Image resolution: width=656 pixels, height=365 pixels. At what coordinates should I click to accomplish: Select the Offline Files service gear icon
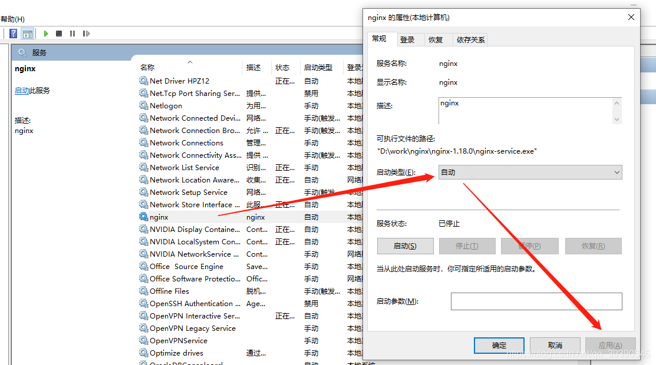pyautogui.click(x=143, y=291)
